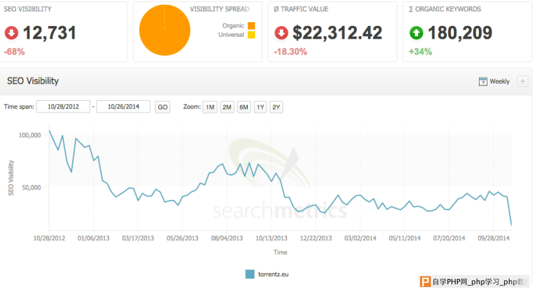Set zoom to 2M
Image resolution: width=533 pixels, height=291 pixels.
pos(226,107)
